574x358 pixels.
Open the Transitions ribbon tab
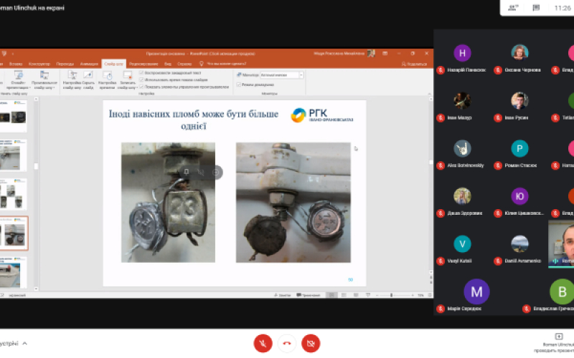(65, 64)
